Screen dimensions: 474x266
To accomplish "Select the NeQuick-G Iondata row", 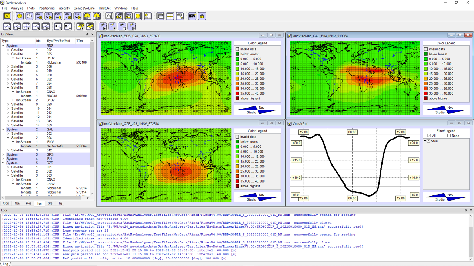I will [52, 146].
